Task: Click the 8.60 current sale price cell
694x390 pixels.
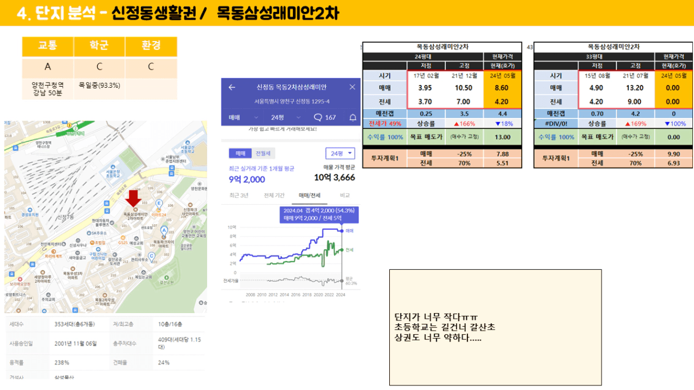Action: [x=502, y=88]
